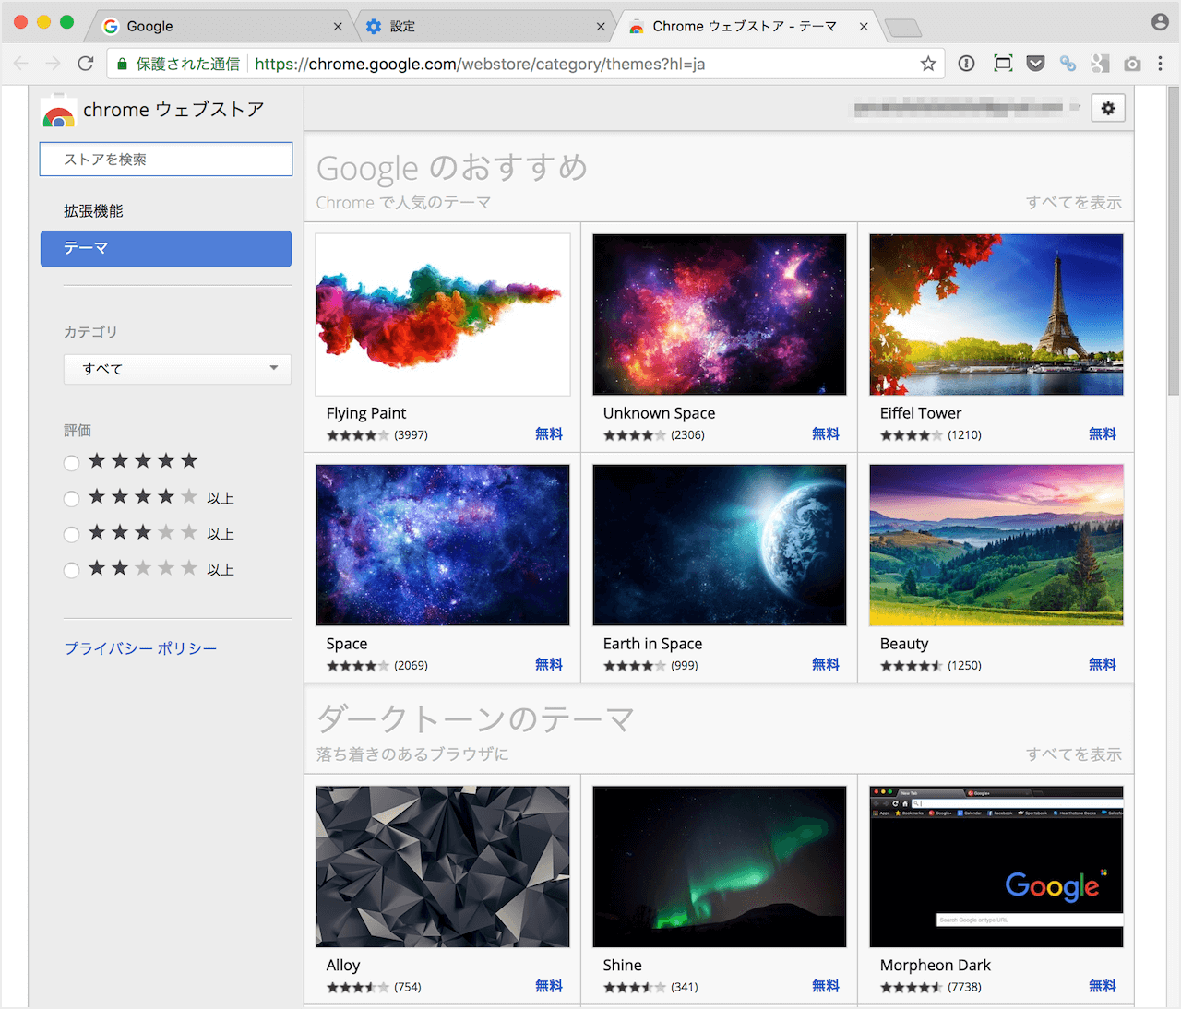
Task: Click the user profile icon in the title bar
Action: pyautogui.click(x=1160, y=22)
